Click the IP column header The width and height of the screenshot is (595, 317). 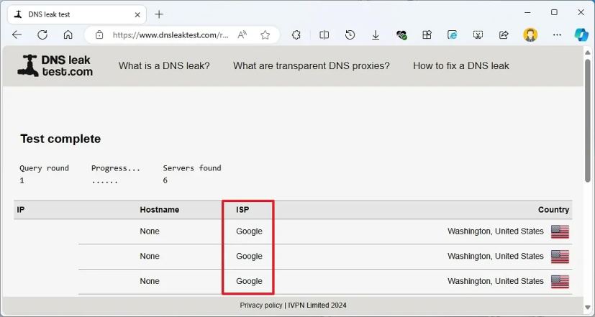(21, 210)
